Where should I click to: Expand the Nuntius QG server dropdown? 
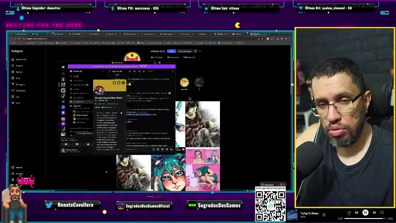click(x=104, y=71)
